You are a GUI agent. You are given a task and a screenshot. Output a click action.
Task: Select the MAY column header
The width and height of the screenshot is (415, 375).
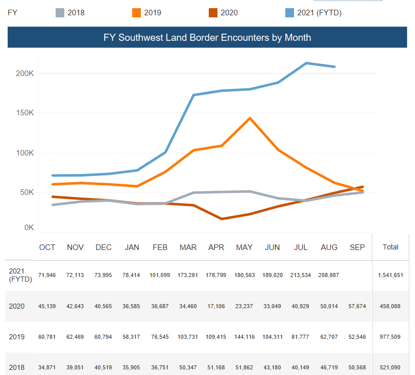(x=245, y=247)
